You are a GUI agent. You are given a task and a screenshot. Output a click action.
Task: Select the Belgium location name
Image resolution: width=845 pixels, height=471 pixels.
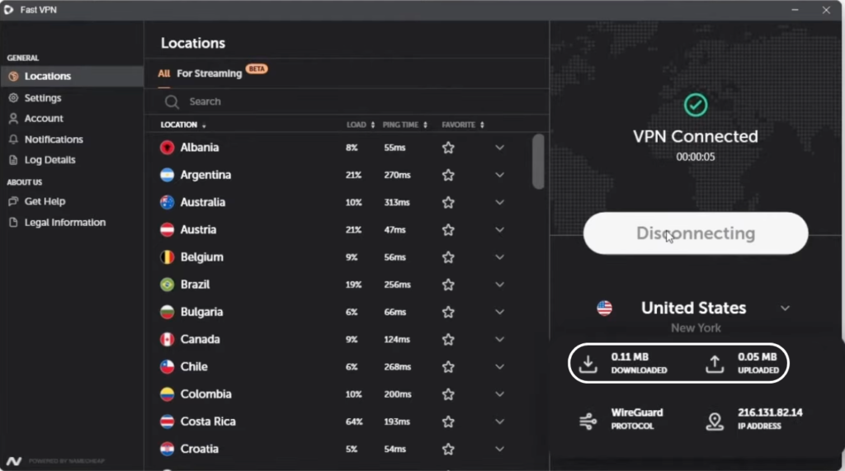[x=201, y=257]
